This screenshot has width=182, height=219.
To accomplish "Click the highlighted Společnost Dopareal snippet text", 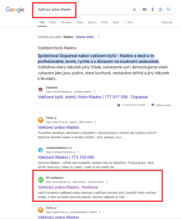I will click(x=98, y=58).
